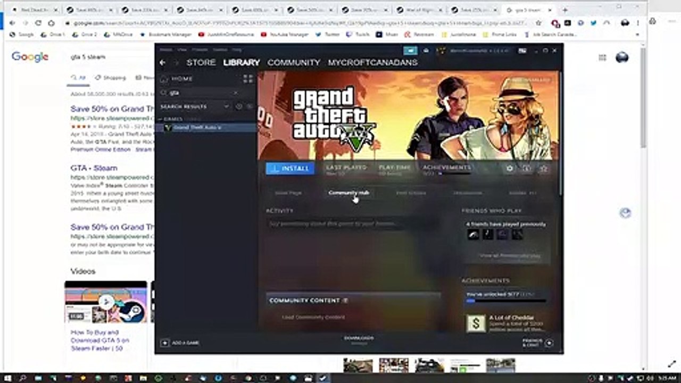Click the game info icon next to gear
This screenshot has width=681, height=383.
coord(527,168)
